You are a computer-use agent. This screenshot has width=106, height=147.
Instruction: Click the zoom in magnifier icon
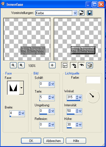coord(21,65)
